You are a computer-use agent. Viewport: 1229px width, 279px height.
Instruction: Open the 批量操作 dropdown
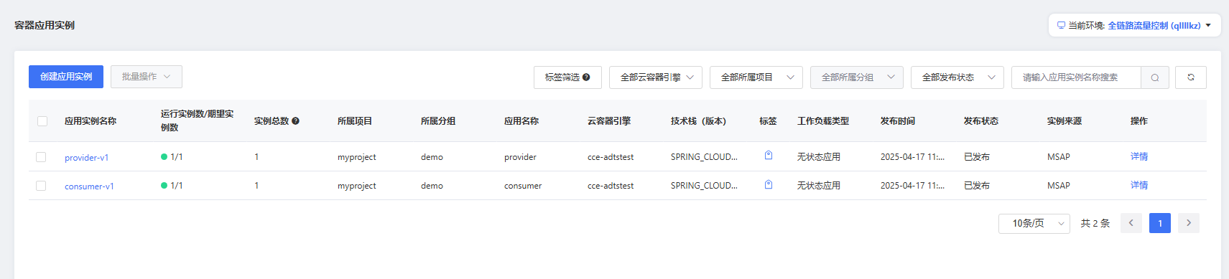pyautogui.click(x=146, y=77)
